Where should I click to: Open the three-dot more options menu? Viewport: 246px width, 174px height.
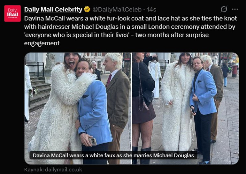[235, 9]
